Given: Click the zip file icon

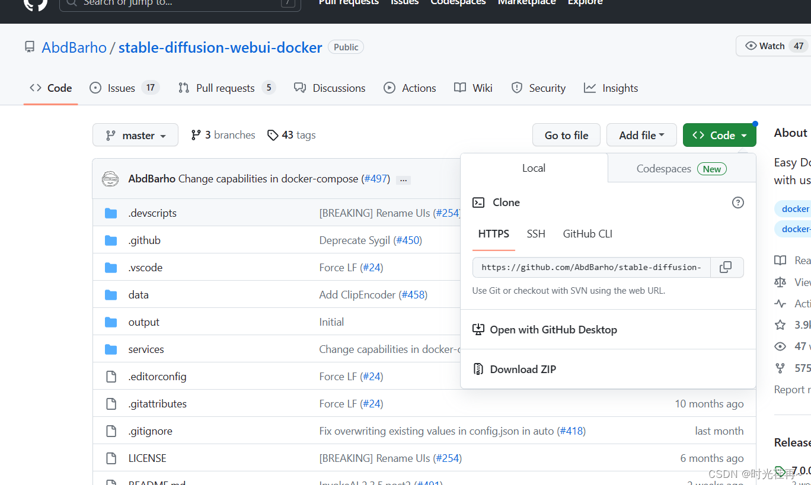Looking at the screenshot, I should coord(478,369).
